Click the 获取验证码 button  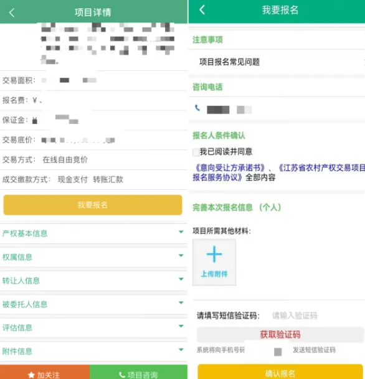tap(280, 335)
